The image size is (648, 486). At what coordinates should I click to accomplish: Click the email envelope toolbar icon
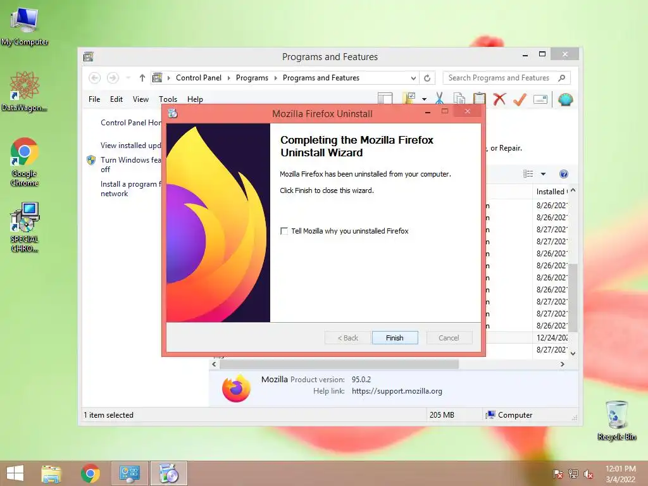(540, 99)
